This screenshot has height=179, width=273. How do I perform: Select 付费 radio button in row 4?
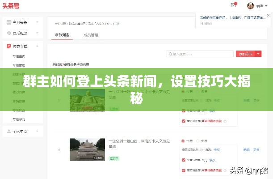tap(183, 141)
